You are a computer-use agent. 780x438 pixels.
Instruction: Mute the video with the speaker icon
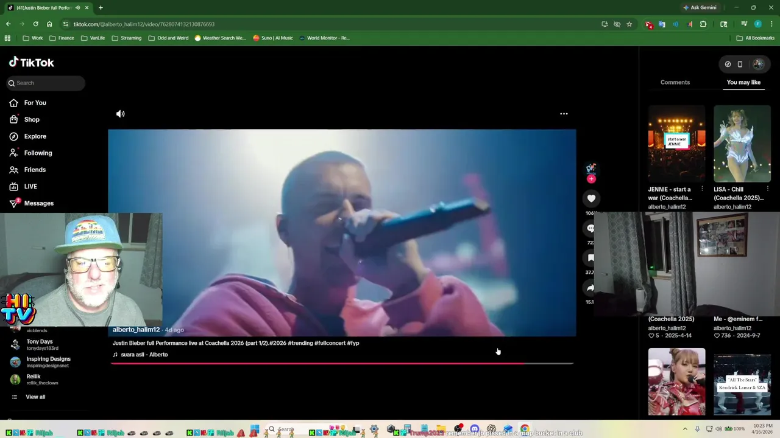pyautogui.click(x=121, y=114)
